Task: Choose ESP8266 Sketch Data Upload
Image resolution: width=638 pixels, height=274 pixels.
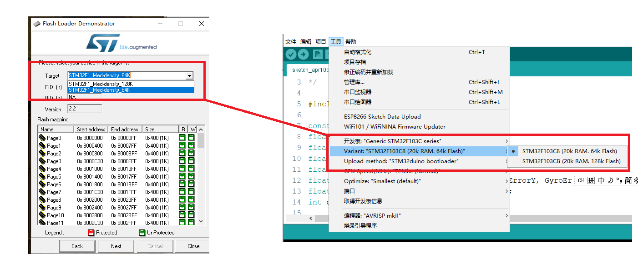Action: pyautogui.click(x=419, y=117)
